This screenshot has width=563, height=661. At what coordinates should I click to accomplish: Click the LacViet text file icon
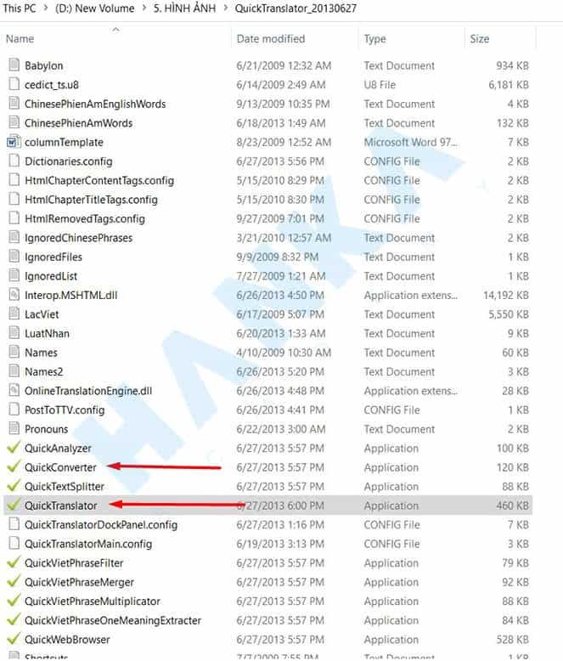click(x=14, y=314)
